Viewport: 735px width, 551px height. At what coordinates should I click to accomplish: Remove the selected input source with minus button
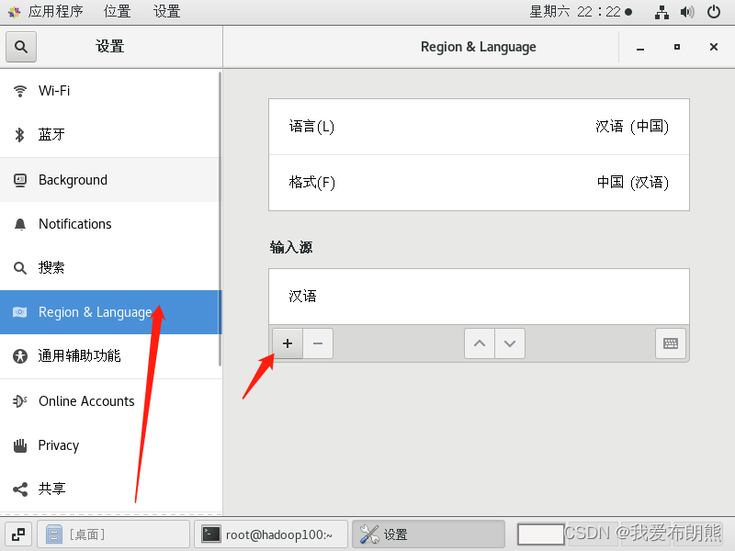317,343
